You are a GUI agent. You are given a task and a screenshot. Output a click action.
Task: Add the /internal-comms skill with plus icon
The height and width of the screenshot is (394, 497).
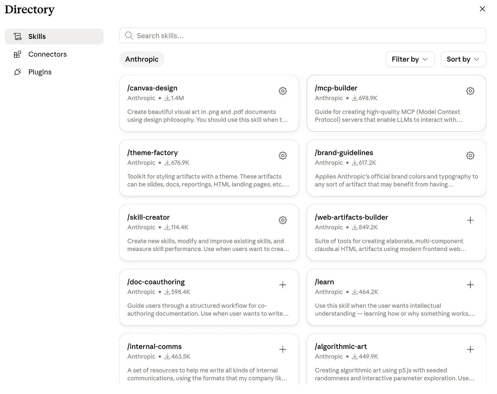283,349
